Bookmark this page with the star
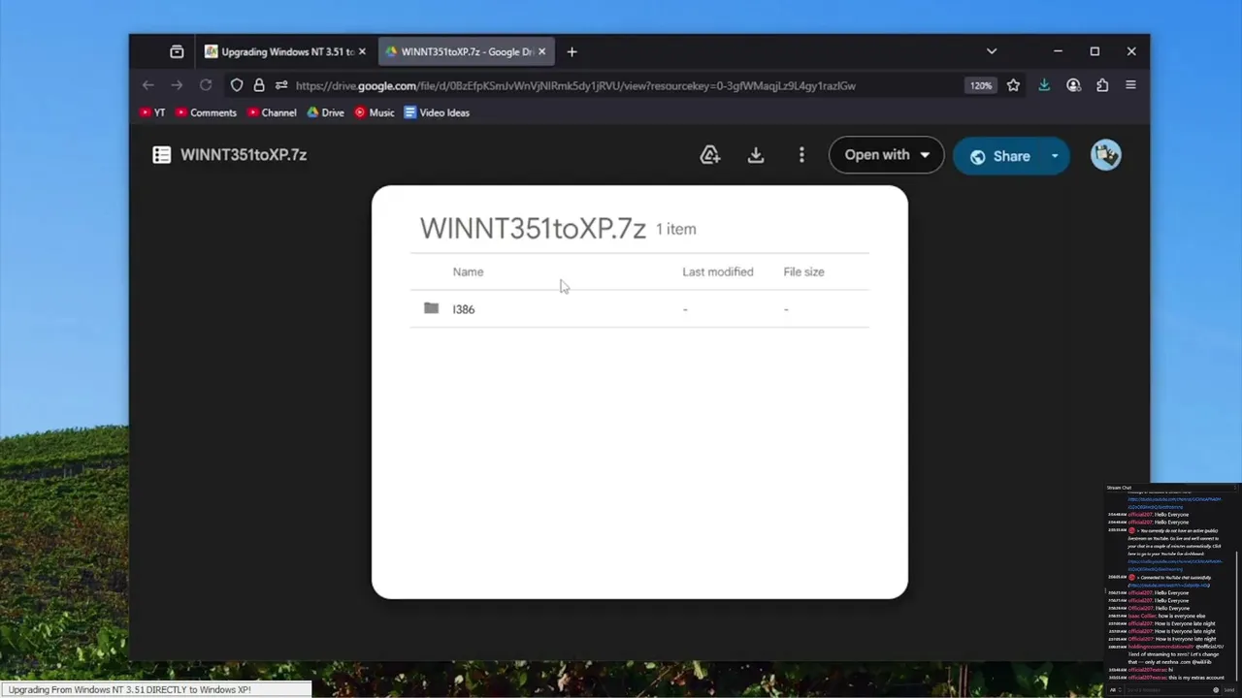The width and height of the screenshot is (1242, 698). click(x=1013, y=85)
